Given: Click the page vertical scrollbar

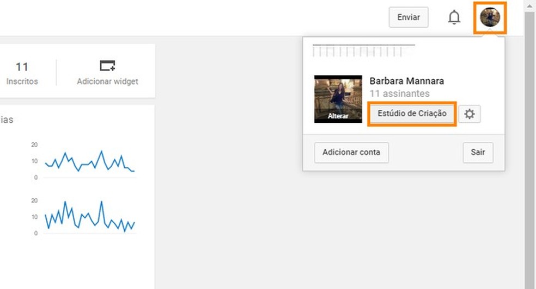Looking at the screenshot, I should [530, 150].
